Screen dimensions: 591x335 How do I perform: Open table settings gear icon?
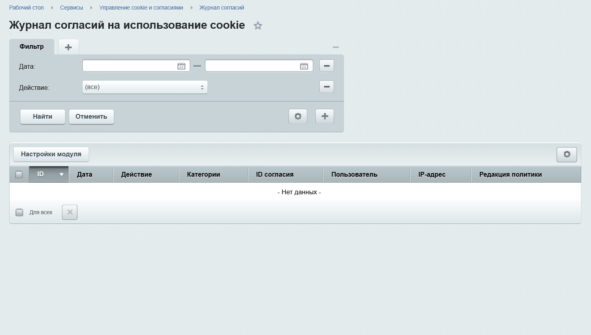pyautogui.click(x=567, y=154)
